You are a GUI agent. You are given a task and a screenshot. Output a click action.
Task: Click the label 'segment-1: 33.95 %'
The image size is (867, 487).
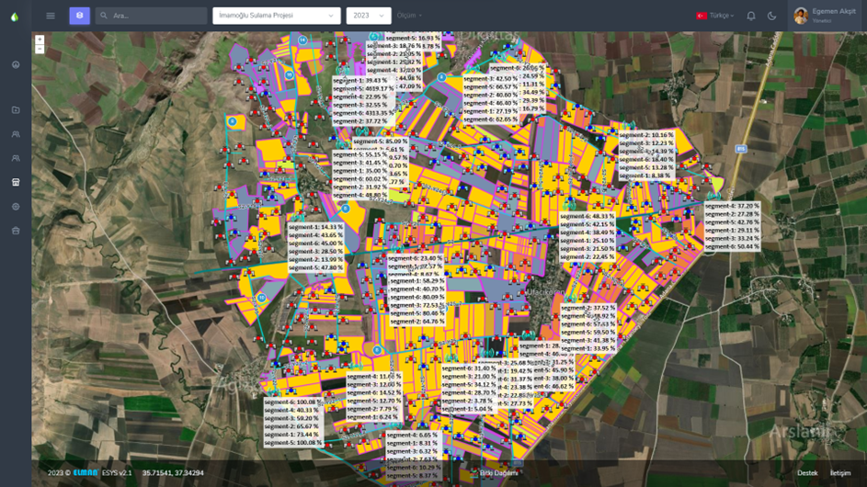tap(588, 349)
